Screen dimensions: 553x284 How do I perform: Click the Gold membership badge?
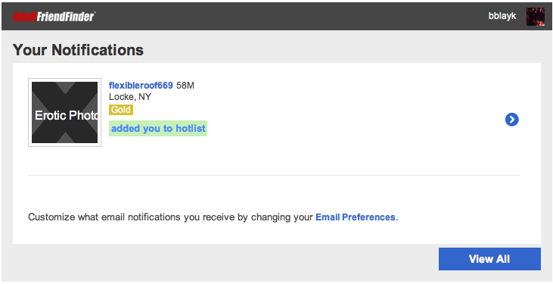click(x=121, y=110)
